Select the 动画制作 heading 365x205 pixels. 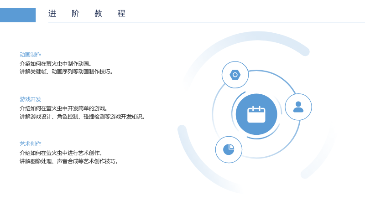coord(31,55)
